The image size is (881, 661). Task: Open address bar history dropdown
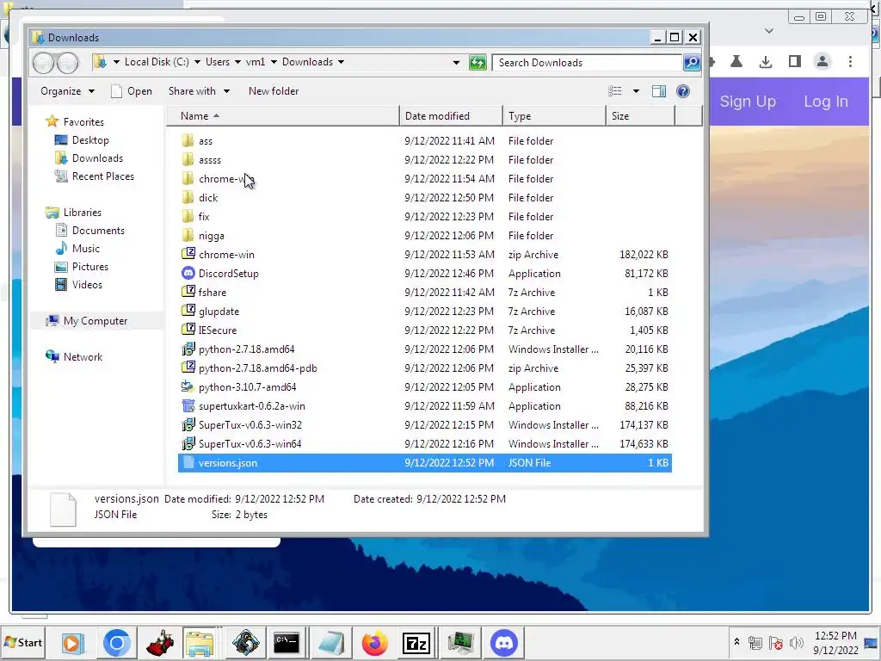(456, 62)
